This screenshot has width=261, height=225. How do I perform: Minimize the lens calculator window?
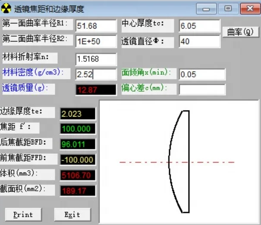(x=206, y=9)
